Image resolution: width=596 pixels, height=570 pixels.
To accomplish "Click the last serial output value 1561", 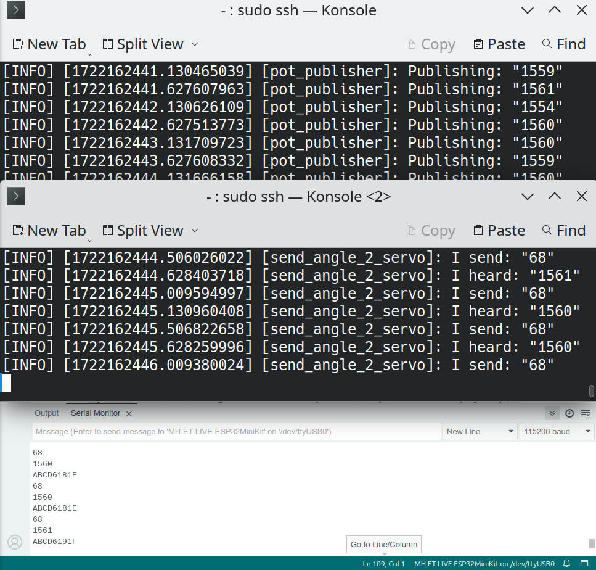I will tap(42, 531).
